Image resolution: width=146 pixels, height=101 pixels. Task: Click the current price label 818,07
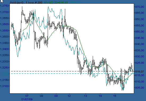[x=139, y=71]
